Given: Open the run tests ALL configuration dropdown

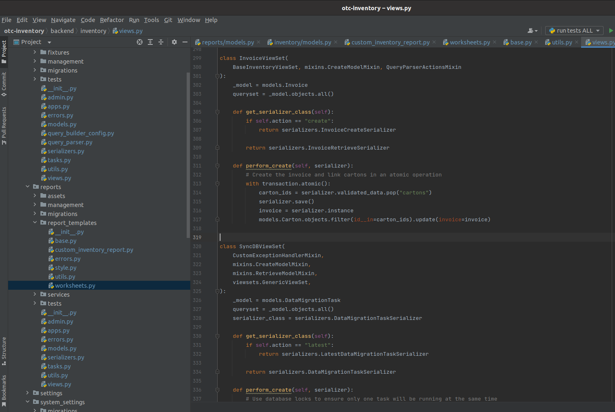Looking at the screenshot, I should click(x=574, y=31).
